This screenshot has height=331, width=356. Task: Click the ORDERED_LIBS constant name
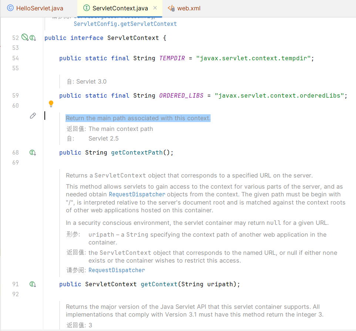click(x=181, y=95)
